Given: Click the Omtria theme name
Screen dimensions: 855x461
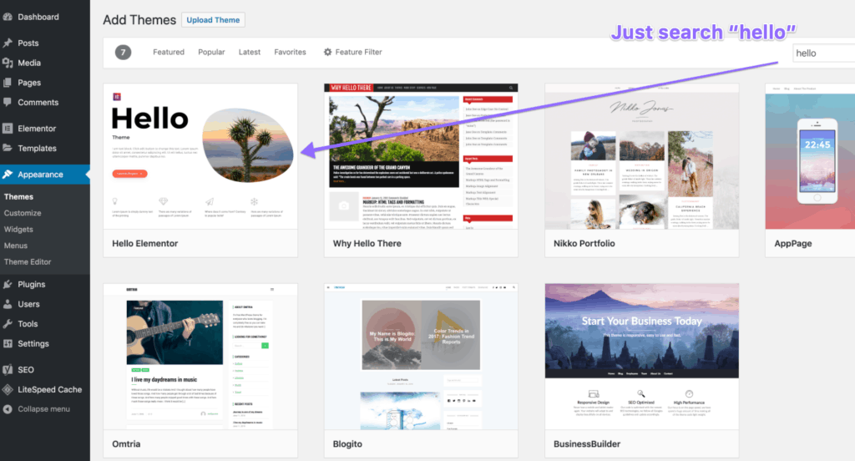Looking at the screenshot, I should tap(126, 444).
